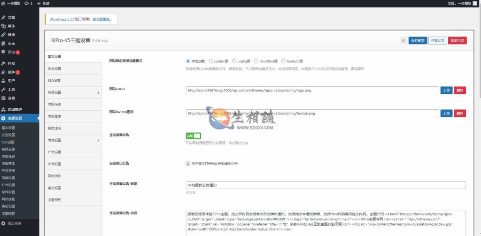Open the 页面 pages menu icon
481x236 pixels.
3,43
